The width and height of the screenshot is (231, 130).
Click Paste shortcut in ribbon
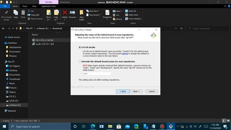[35, 19]
